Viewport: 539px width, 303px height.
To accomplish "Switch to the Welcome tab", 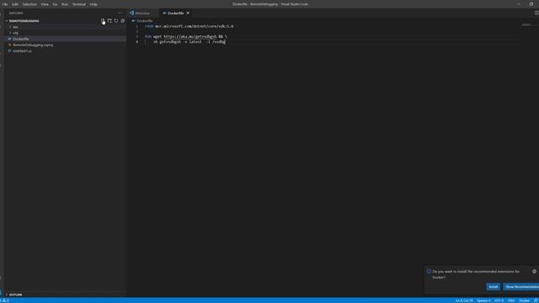I will (x=142, y=13).
